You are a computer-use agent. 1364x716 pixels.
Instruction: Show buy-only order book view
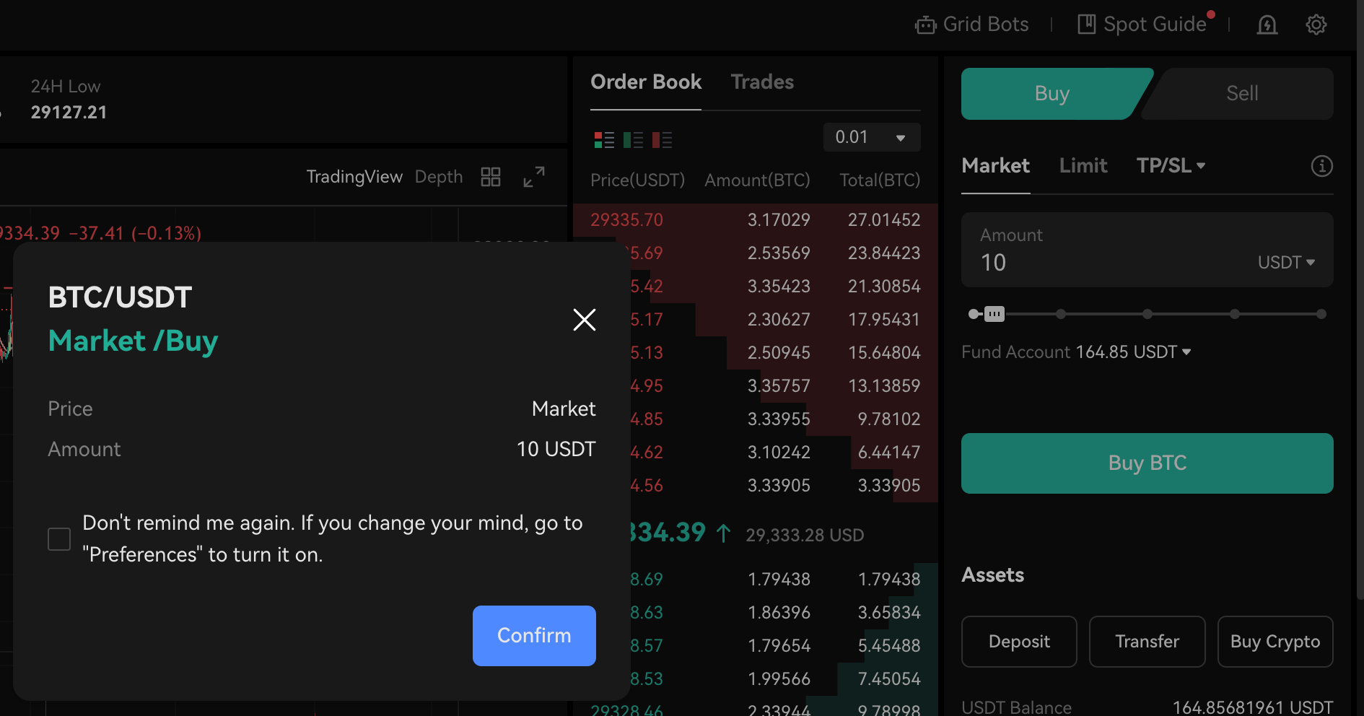pos(633,140)
